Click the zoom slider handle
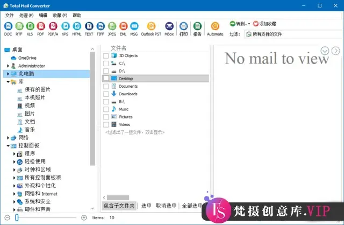Image resolution: width=344 pixels, height=225 pixels. pos(17,218)
